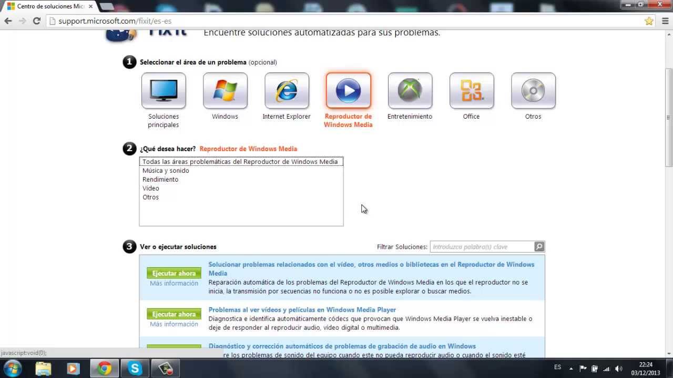Open Problemas al ver vídeos y películas link
This screenshot has height=378, width=673.
click(x=302, y=310)
